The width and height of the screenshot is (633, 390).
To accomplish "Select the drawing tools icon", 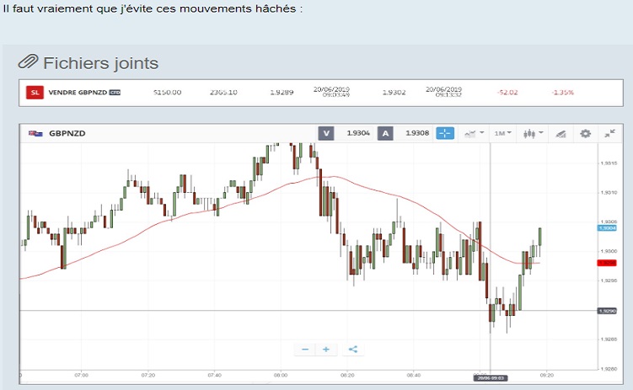I will [559, 133].
